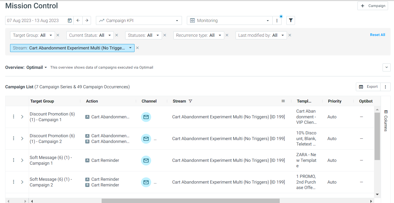394x203 pixels.
Task: Open the calendar date picker icon
Action: click(x=69, y=20)
